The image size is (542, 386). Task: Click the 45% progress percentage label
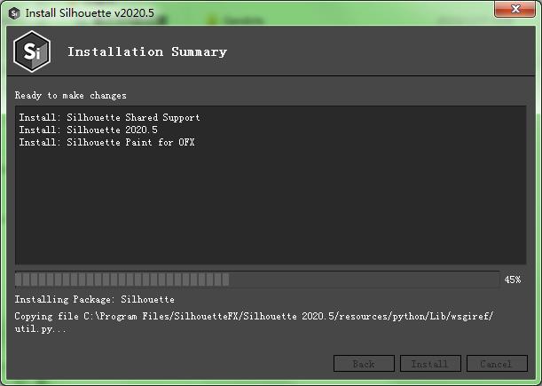point(513,280)
